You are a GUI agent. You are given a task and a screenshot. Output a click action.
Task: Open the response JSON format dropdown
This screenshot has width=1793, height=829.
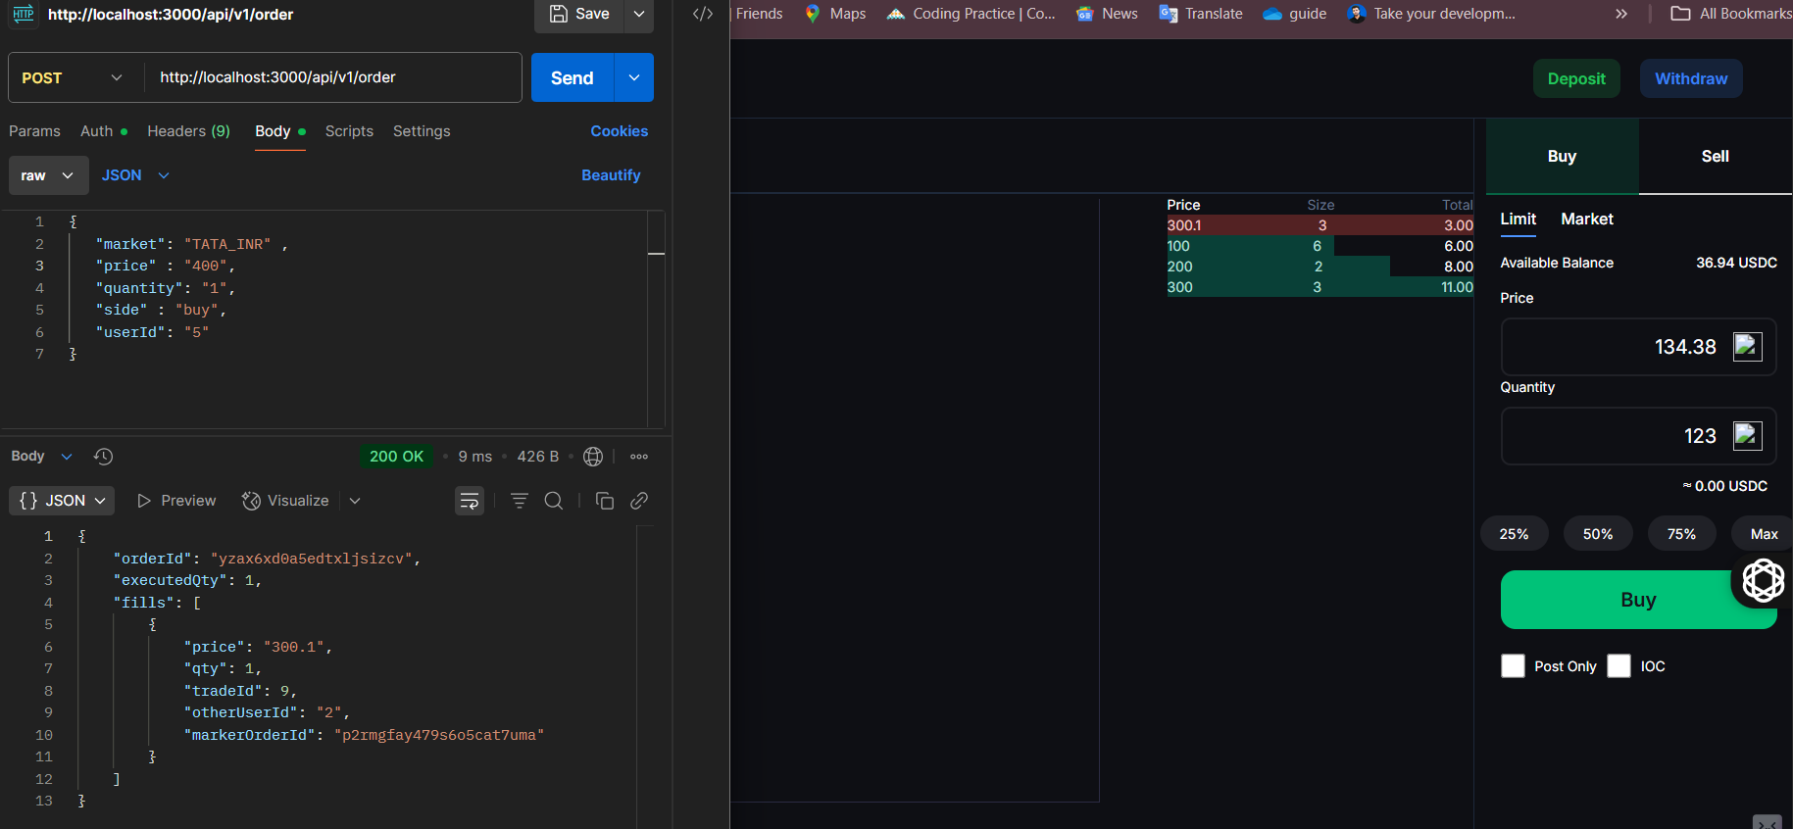(62, 501)
